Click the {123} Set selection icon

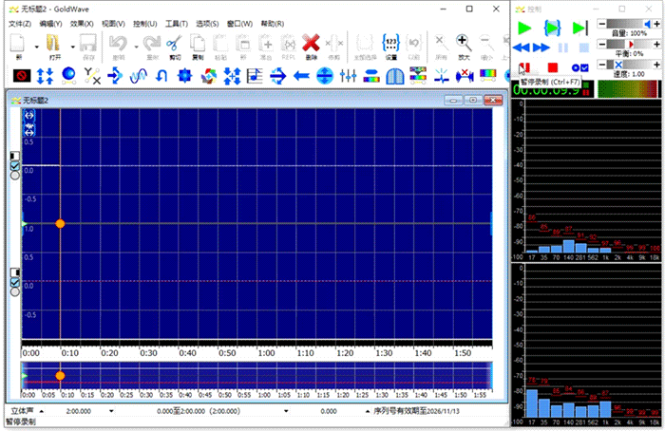[390, 44]
